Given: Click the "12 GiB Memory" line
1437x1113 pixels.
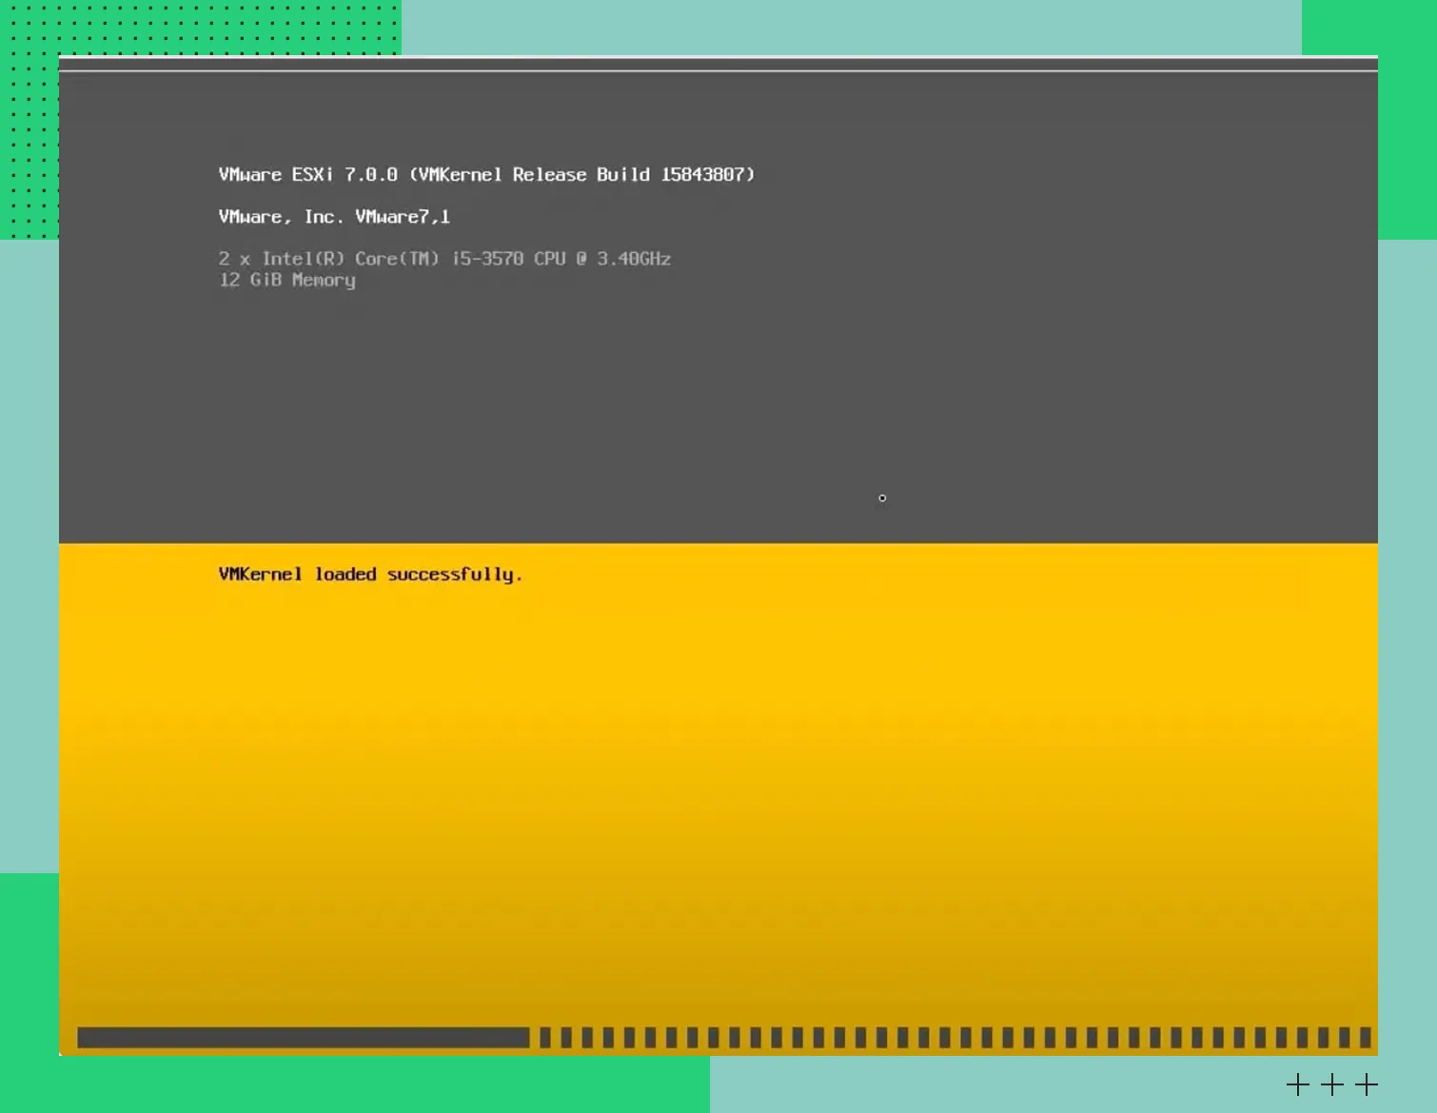Looking at the screenshot, I should [286, 280].
